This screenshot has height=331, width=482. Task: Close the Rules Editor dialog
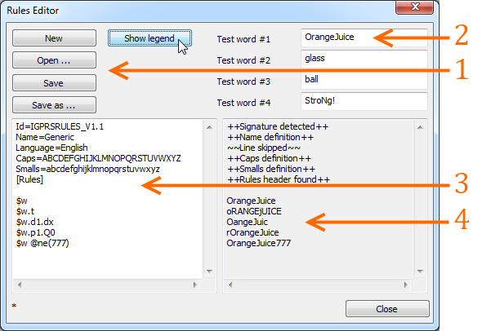point(387,309)
